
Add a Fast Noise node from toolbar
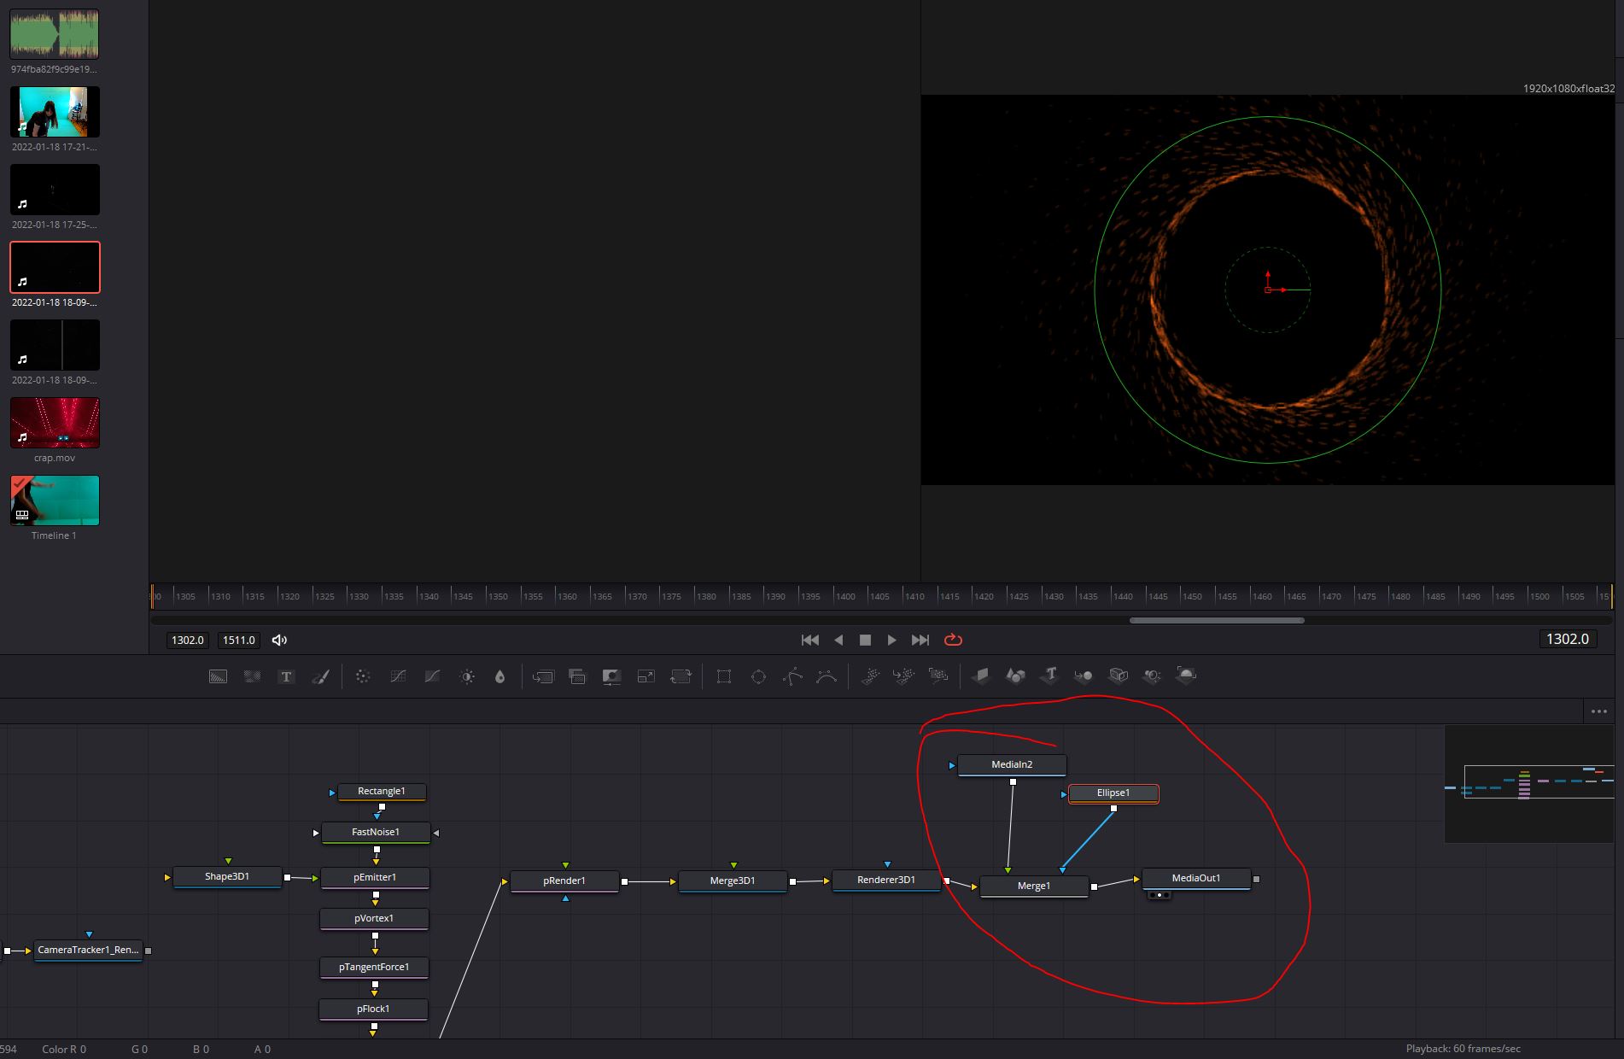[252, 676]
